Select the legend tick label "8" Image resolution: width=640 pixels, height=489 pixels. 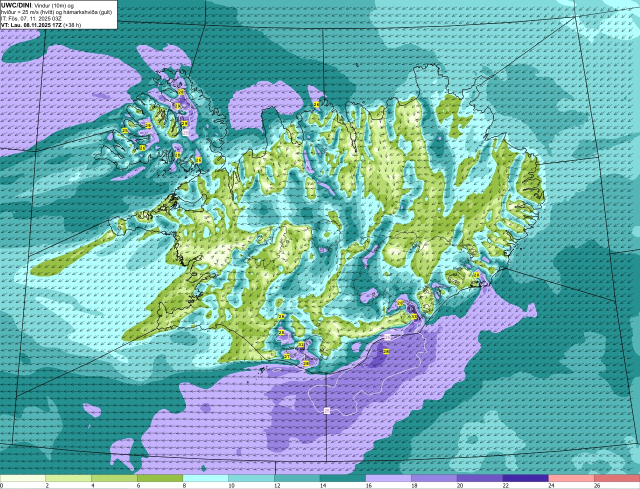pos(183,485)
